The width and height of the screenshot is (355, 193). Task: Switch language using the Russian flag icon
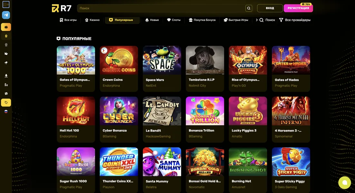coord(6,111)
